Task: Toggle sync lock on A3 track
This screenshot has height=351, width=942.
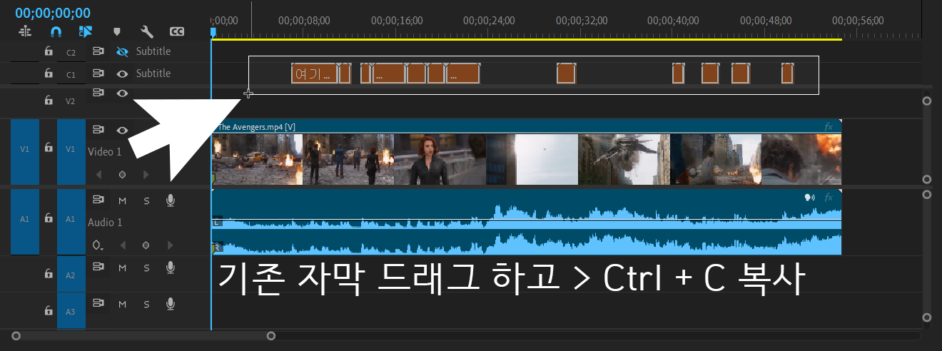Action: pos(98,304)
